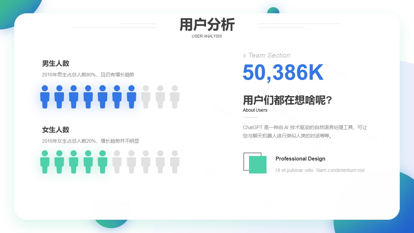This screenshot has width=414, height=233.
Task: Select the first blue person icon in male row
Action: click(x=45, y=97)
